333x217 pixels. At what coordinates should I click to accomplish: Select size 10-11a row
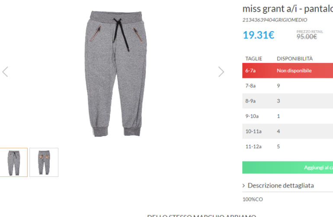tap(288, 132)
